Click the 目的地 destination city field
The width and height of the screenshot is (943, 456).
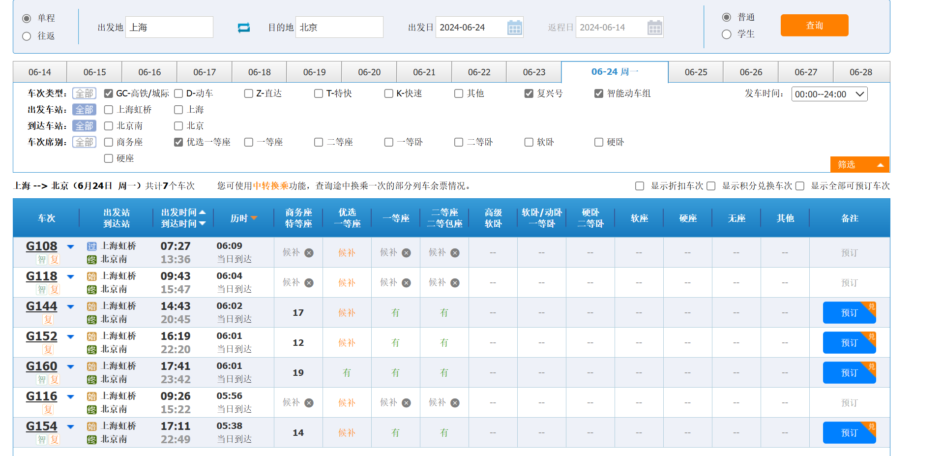coord(339,27)
